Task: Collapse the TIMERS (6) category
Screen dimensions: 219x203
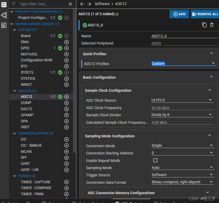Action: (15, 176)
